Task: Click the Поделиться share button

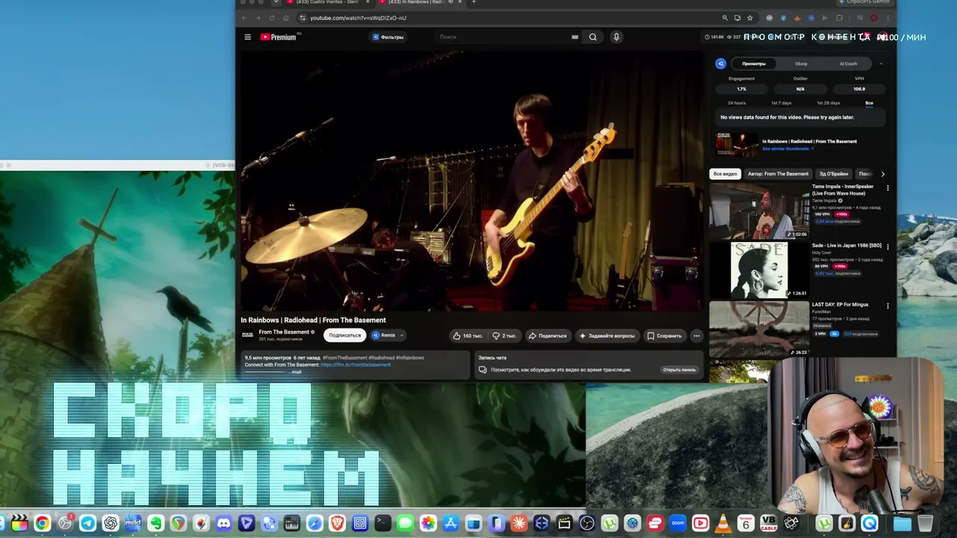Action: (548, 336)
